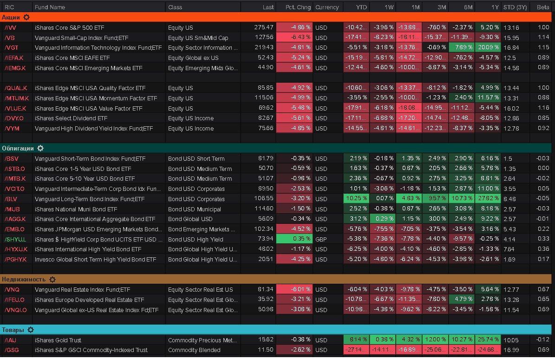Open the /ISTB.O ticker link
Image resolution: width=555 pixels, height=359 pixels.
14,169
